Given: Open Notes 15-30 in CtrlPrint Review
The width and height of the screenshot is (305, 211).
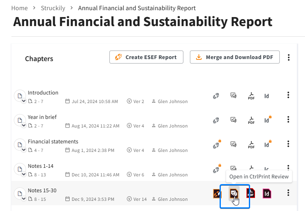Looking at the screenshot, I should 234,193.
